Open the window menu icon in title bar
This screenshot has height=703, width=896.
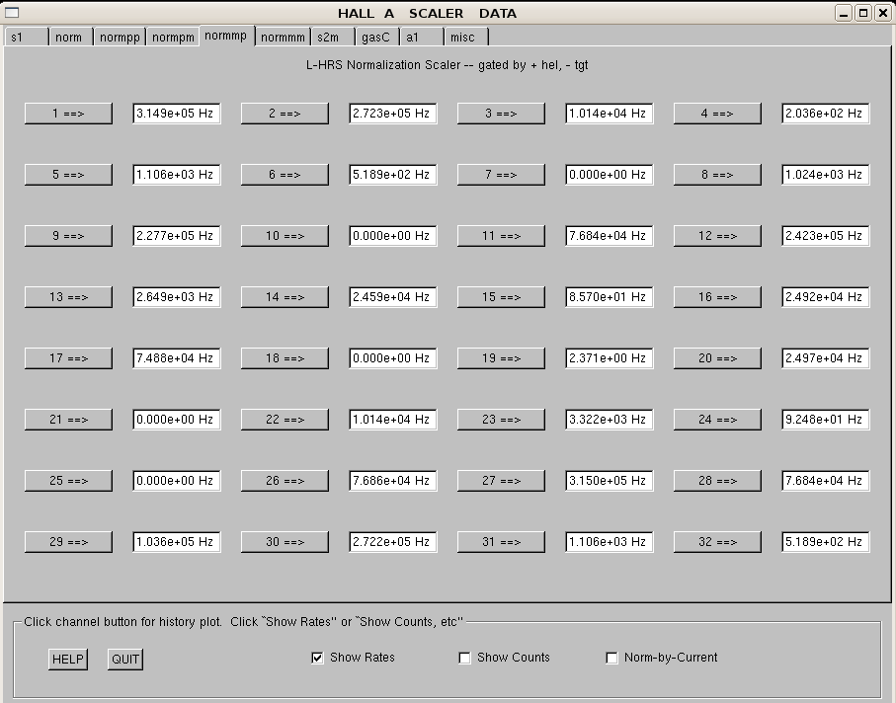point(12,13)
